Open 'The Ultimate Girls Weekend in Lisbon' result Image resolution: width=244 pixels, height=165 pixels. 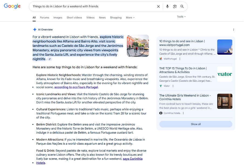coord(185,97)
